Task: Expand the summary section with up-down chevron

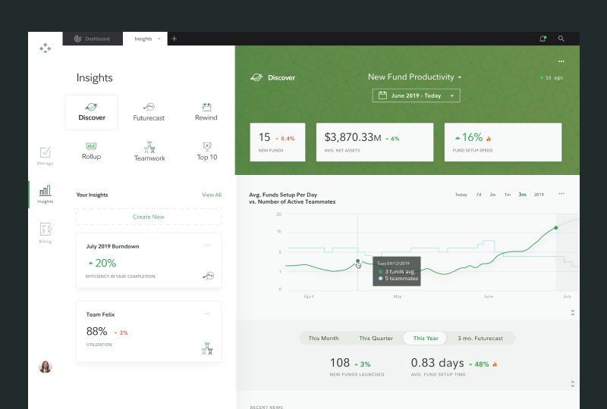Action: tap(573, 384)
